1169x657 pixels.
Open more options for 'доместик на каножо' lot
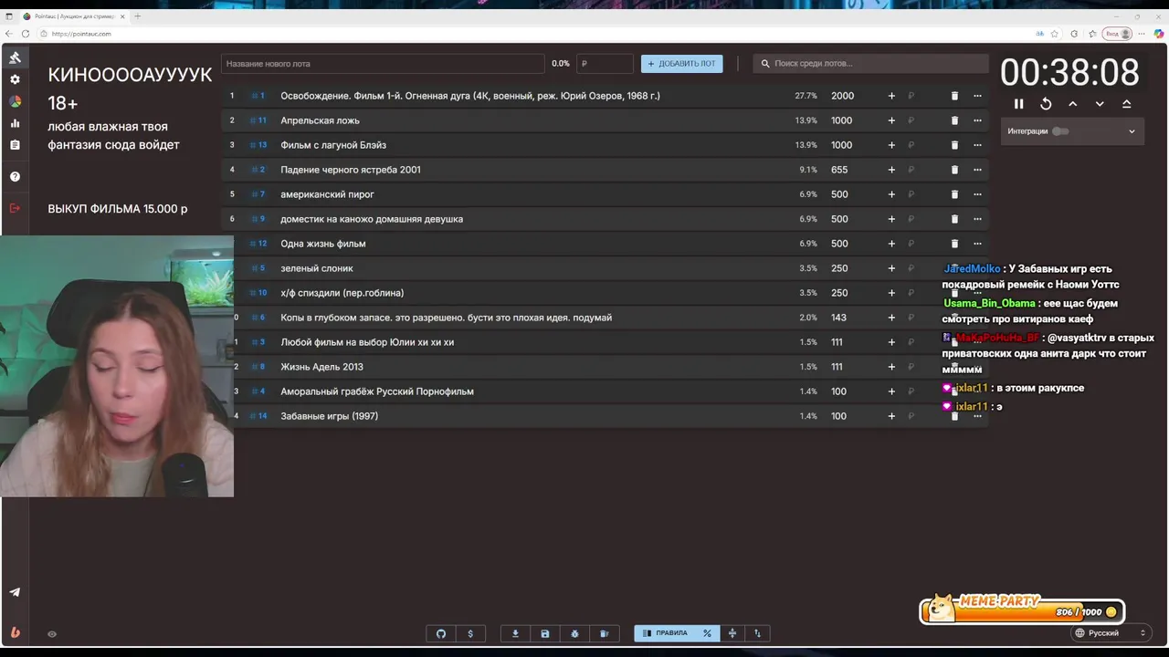(x=977, y=219)
